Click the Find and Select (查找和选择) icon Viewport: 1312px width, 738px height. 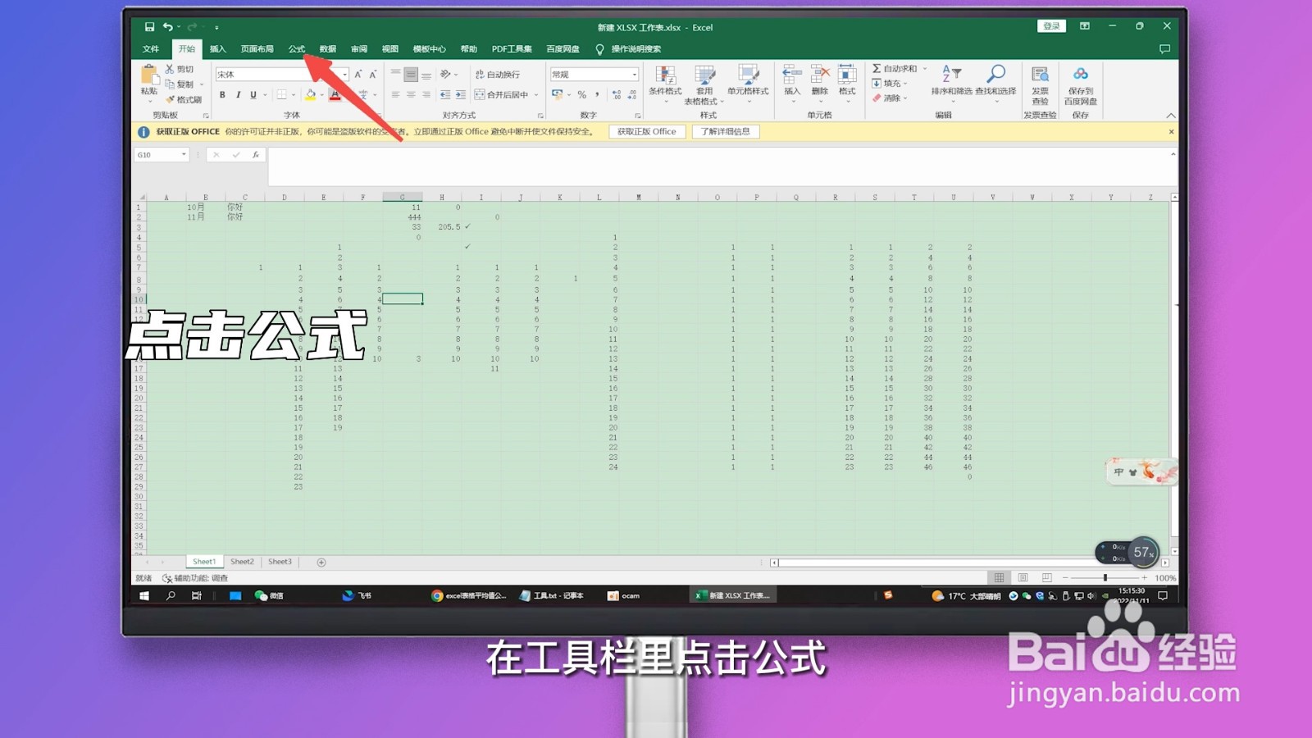tap(995, 78)
